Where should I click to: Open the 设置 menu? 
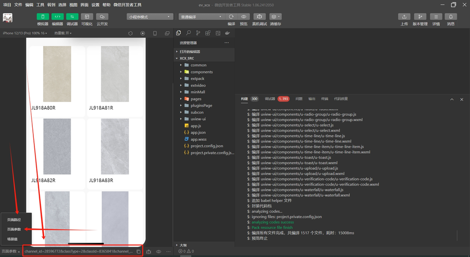[95, 5]
